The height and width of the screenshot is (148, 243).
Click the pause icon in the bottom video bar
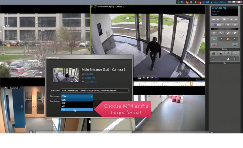(31, 132)
